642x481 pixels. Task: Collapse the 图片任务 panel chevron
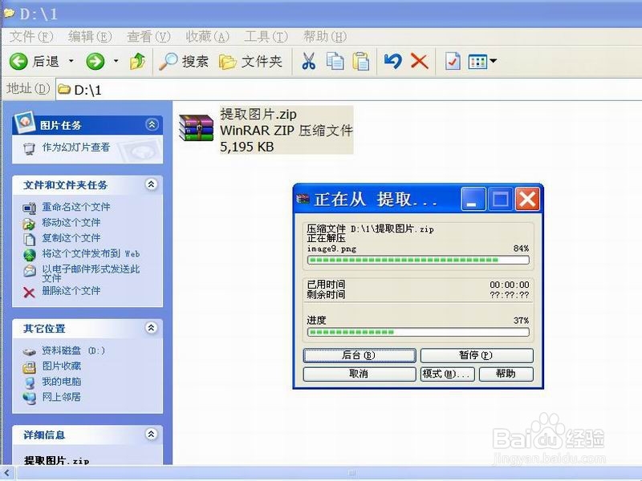pos(150,125)
